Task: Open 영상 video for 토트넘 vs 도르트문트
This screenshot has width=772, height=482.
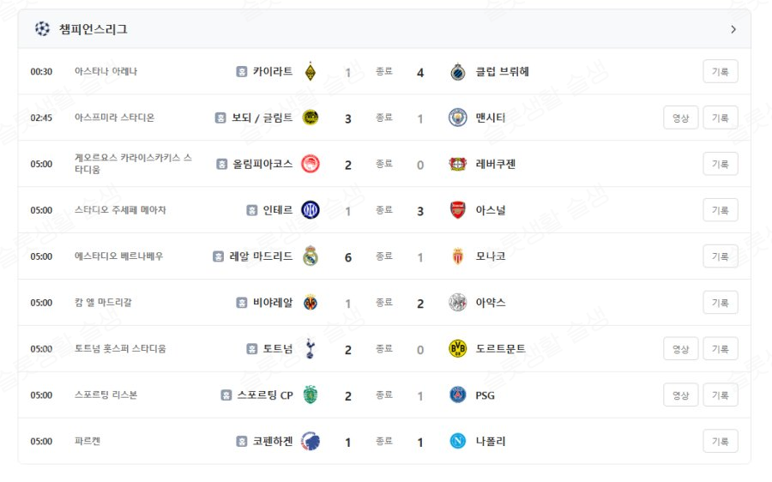Action: 680,349
